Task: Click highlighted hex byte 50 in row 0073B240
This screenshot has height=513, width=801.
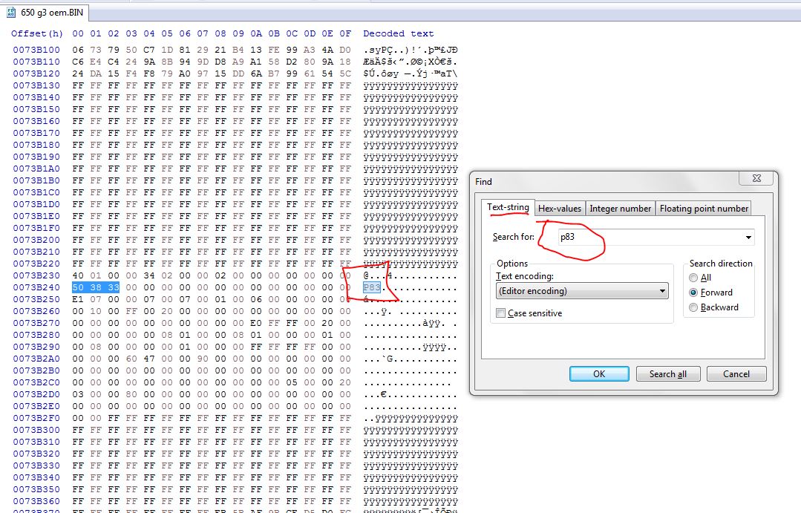Action: [x=78, y=287]
